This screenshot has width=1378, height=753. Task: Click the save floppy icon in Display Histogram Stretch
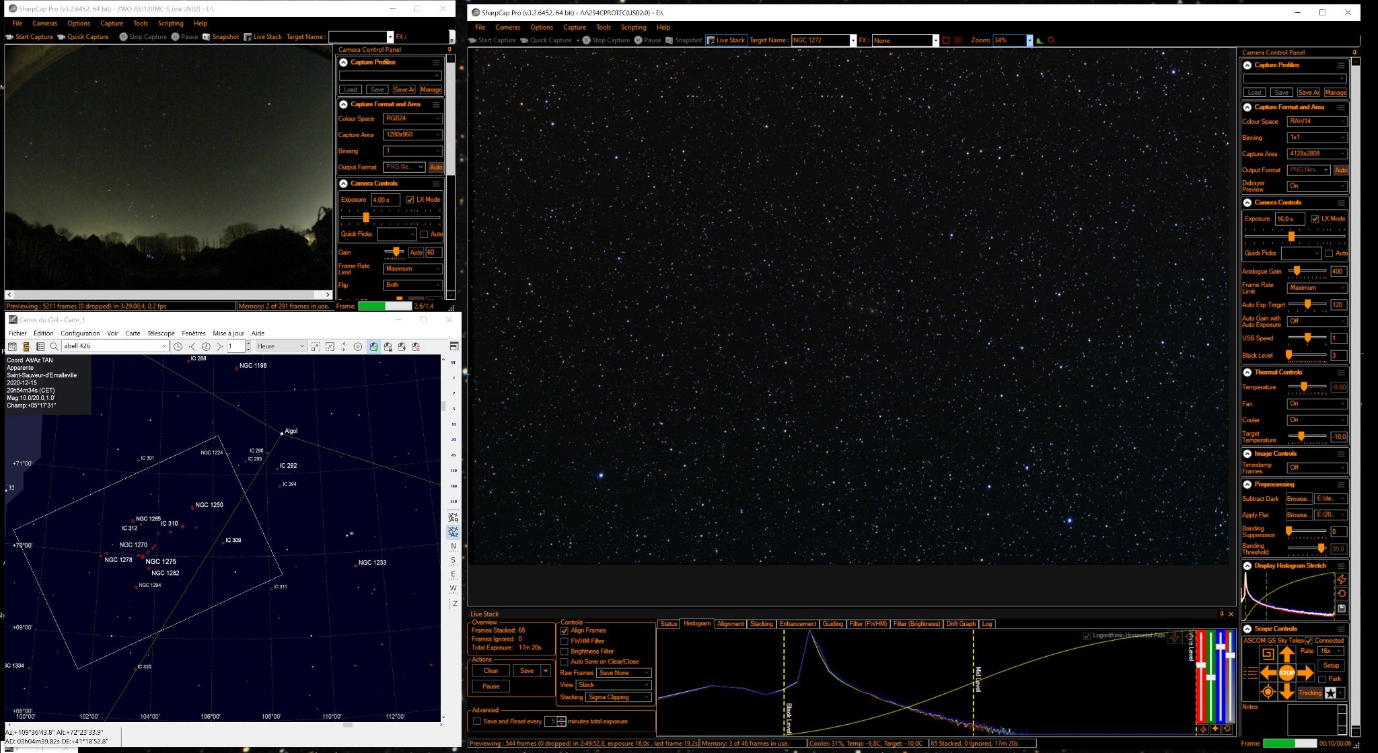pos(1342,608)
